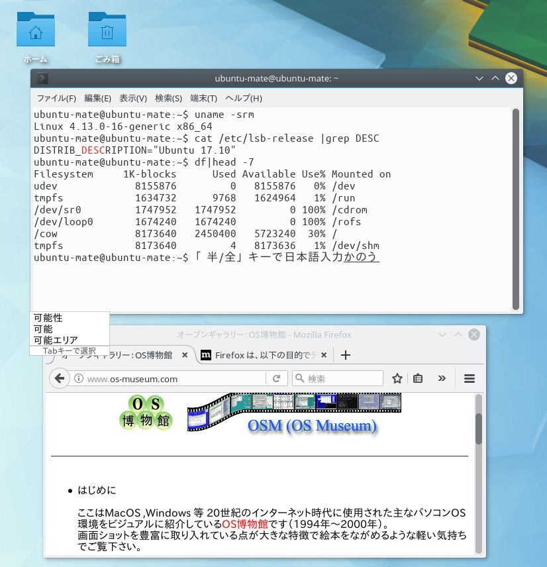The image size is (547, 567).
Task: Click the DISTRIB_DESCRIPTION="Ubuntu 17.10" line
Action: pos(134,150)
